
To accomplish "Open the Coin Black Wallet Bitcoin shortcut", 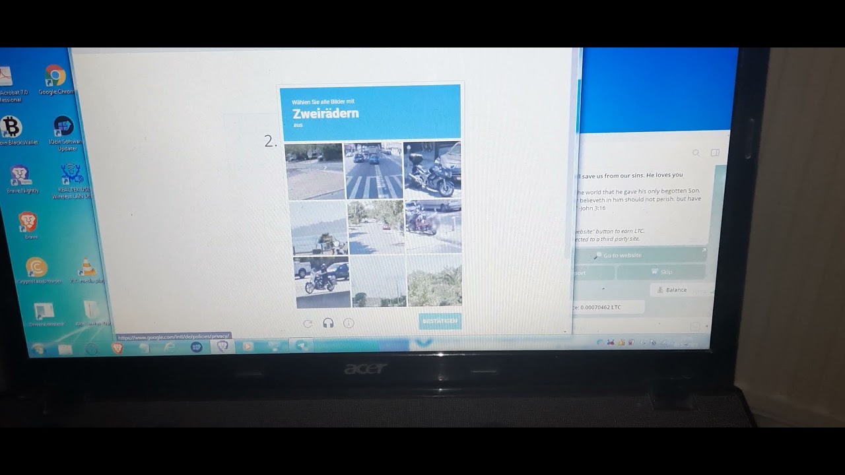I will [15, 130].
